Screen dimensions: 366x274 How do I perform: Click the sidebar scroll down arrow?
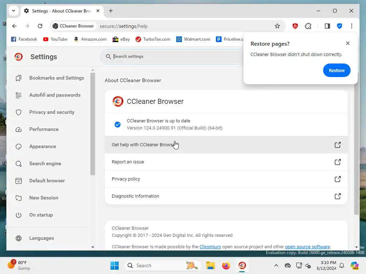click(93, 247)
